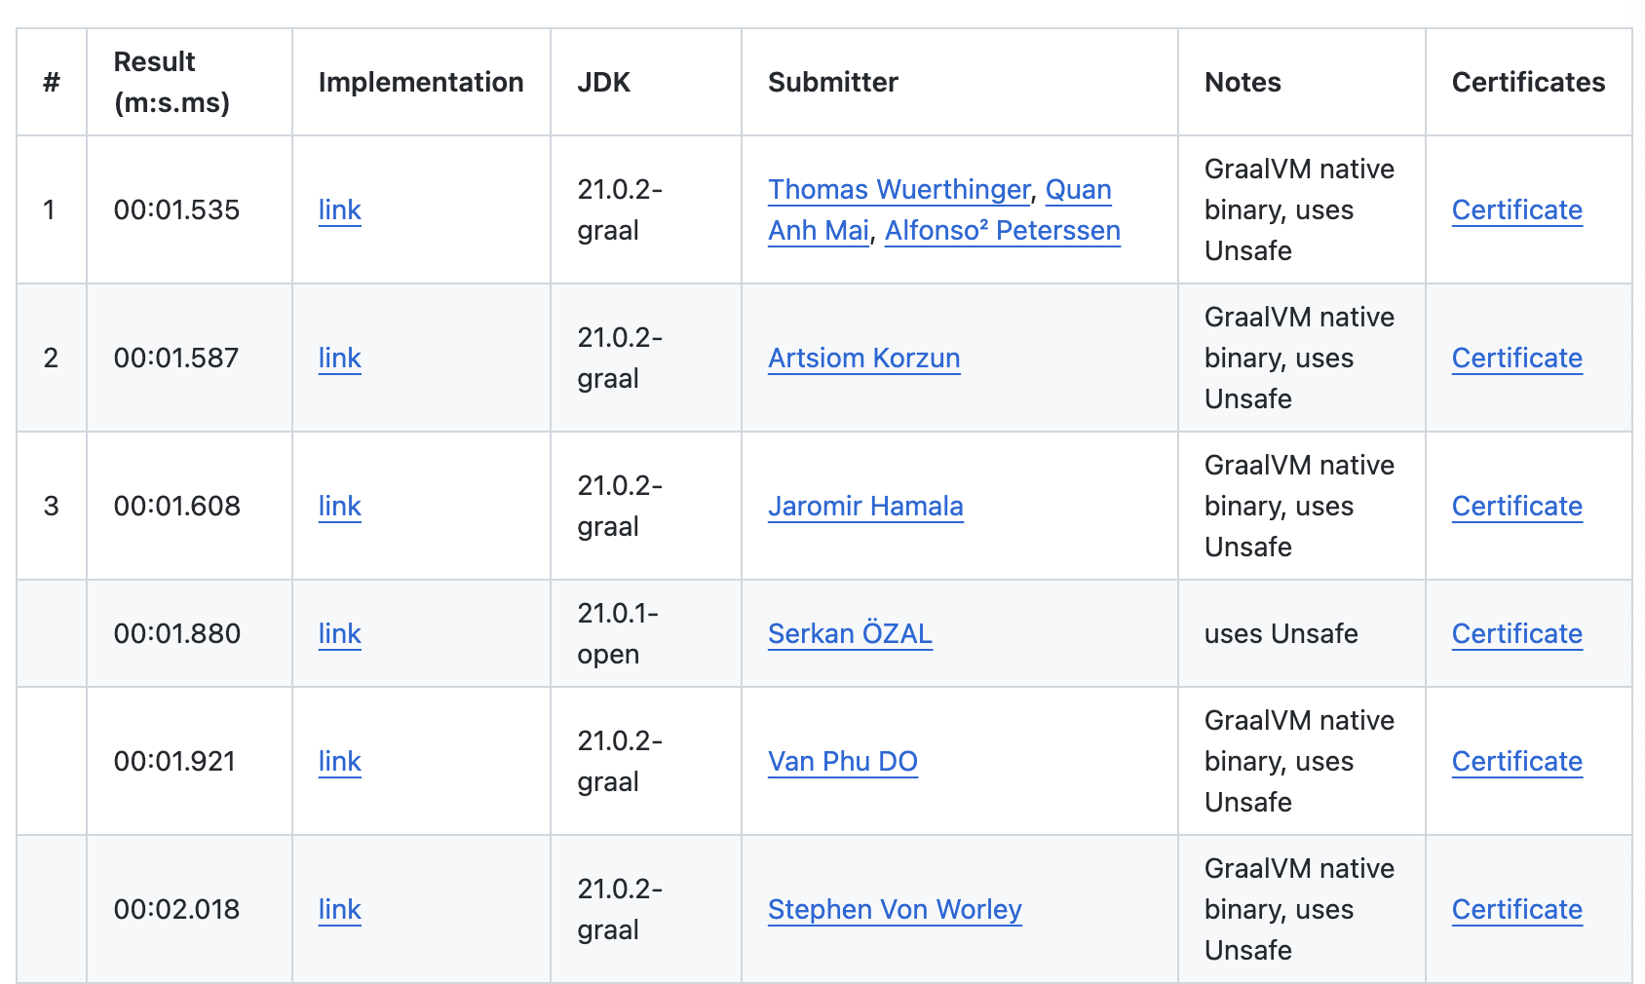Open Serkan ÖZAL's submitter link
Screen dimensions: 1645x984
(850, 633)
